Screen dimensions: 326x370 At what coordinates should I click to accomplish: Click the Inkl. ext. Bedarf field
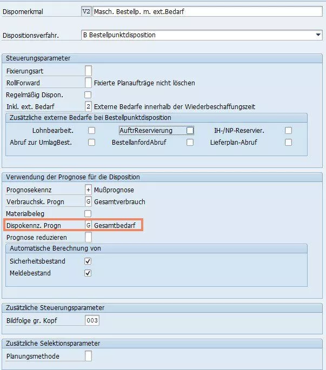pyautogui.click(x=88, y=106)
